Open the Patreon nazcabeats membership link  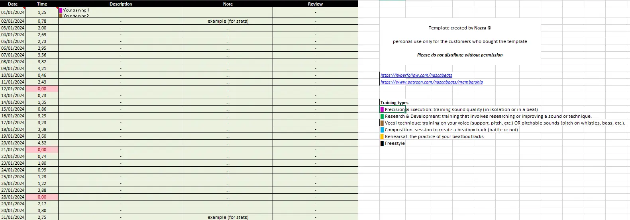click(x=432, y=82)
